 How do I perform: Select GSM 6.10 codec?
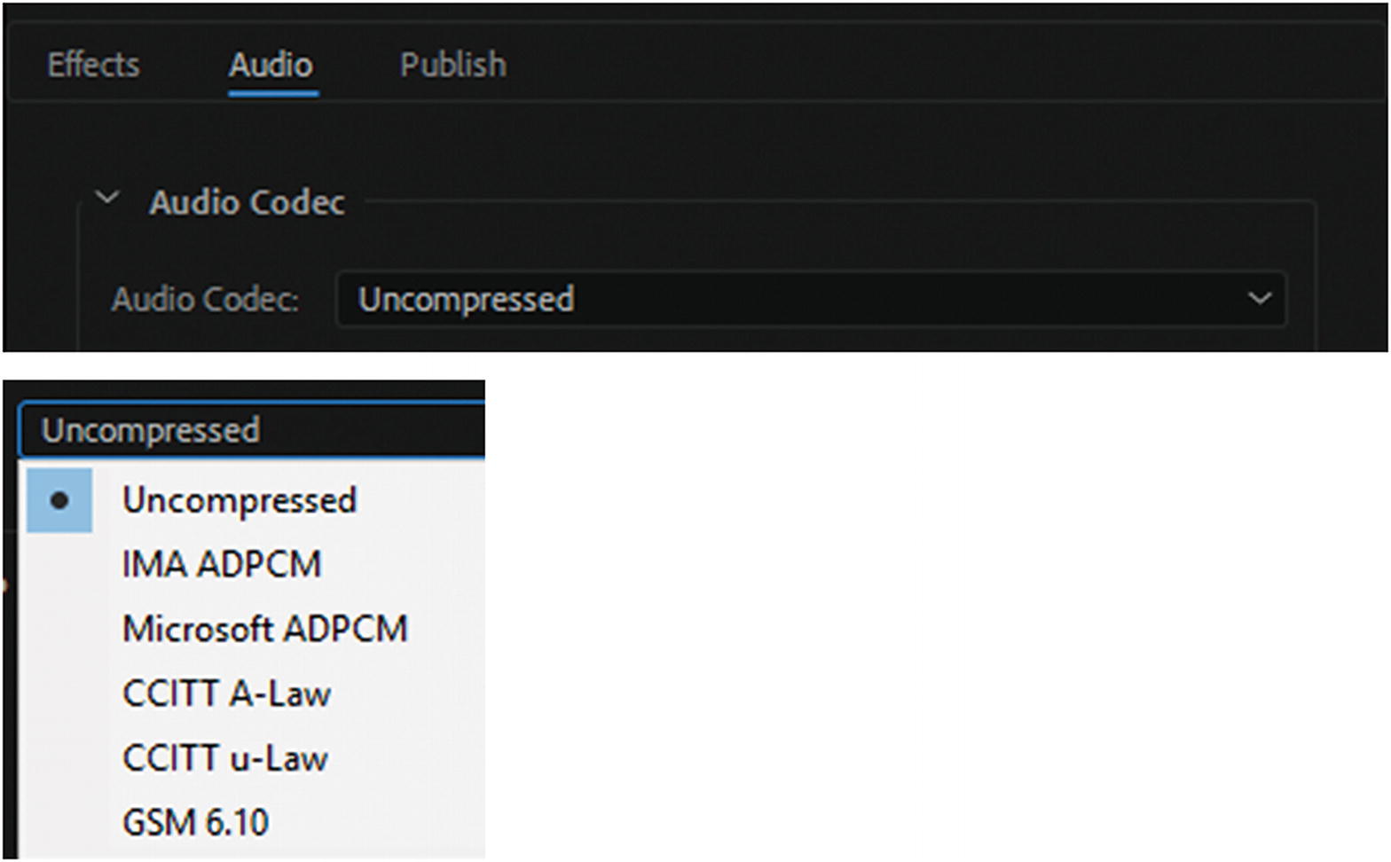[195, 822]
